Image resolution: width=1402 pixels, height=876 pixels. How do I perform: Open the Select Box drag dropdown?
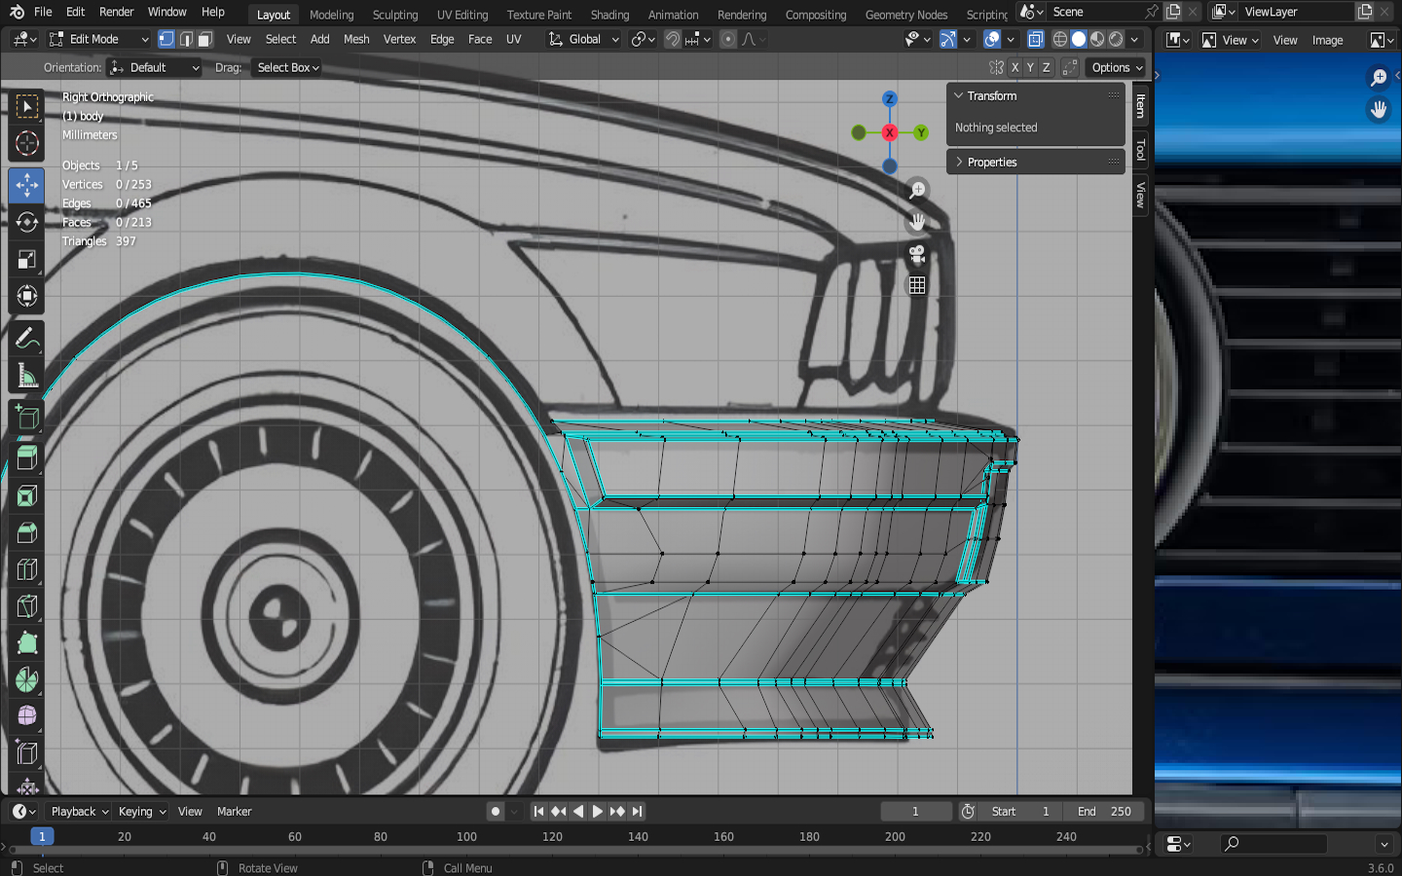[287, 67]
